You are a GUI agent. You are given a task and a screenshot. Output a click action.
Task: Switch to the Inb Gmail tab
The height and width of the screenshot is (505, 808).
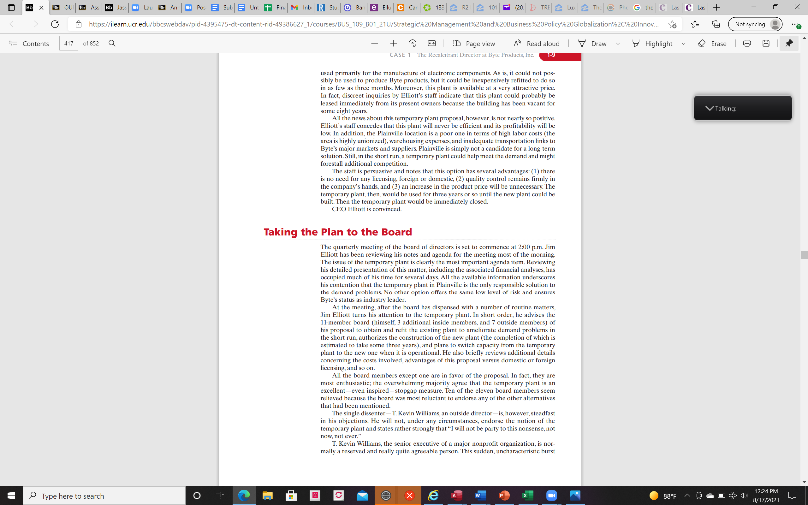(x=301, y=7)
